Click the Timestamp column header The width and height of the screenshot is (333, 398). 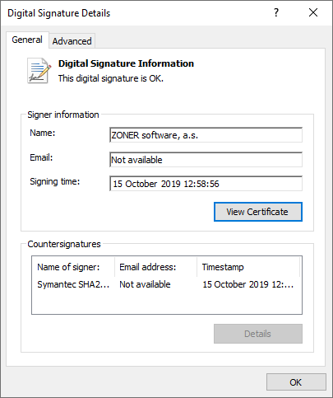248,267
